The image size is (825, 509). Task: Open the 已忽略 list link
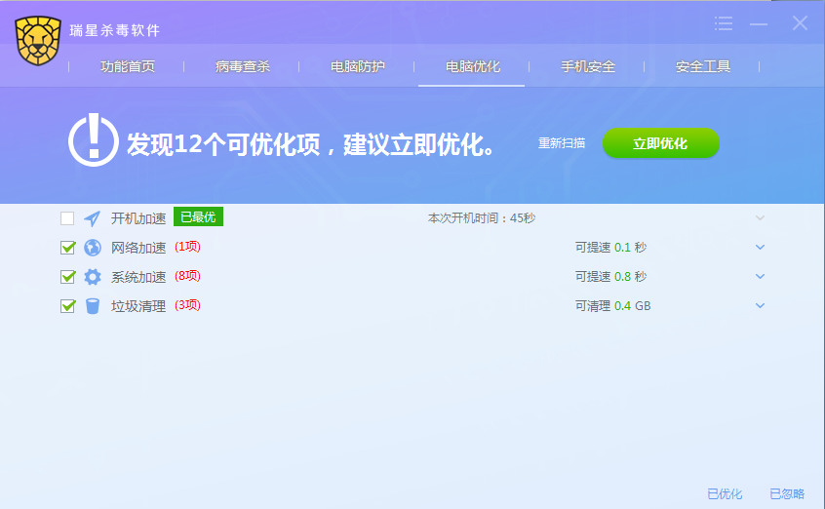click(x=787, y=494)
